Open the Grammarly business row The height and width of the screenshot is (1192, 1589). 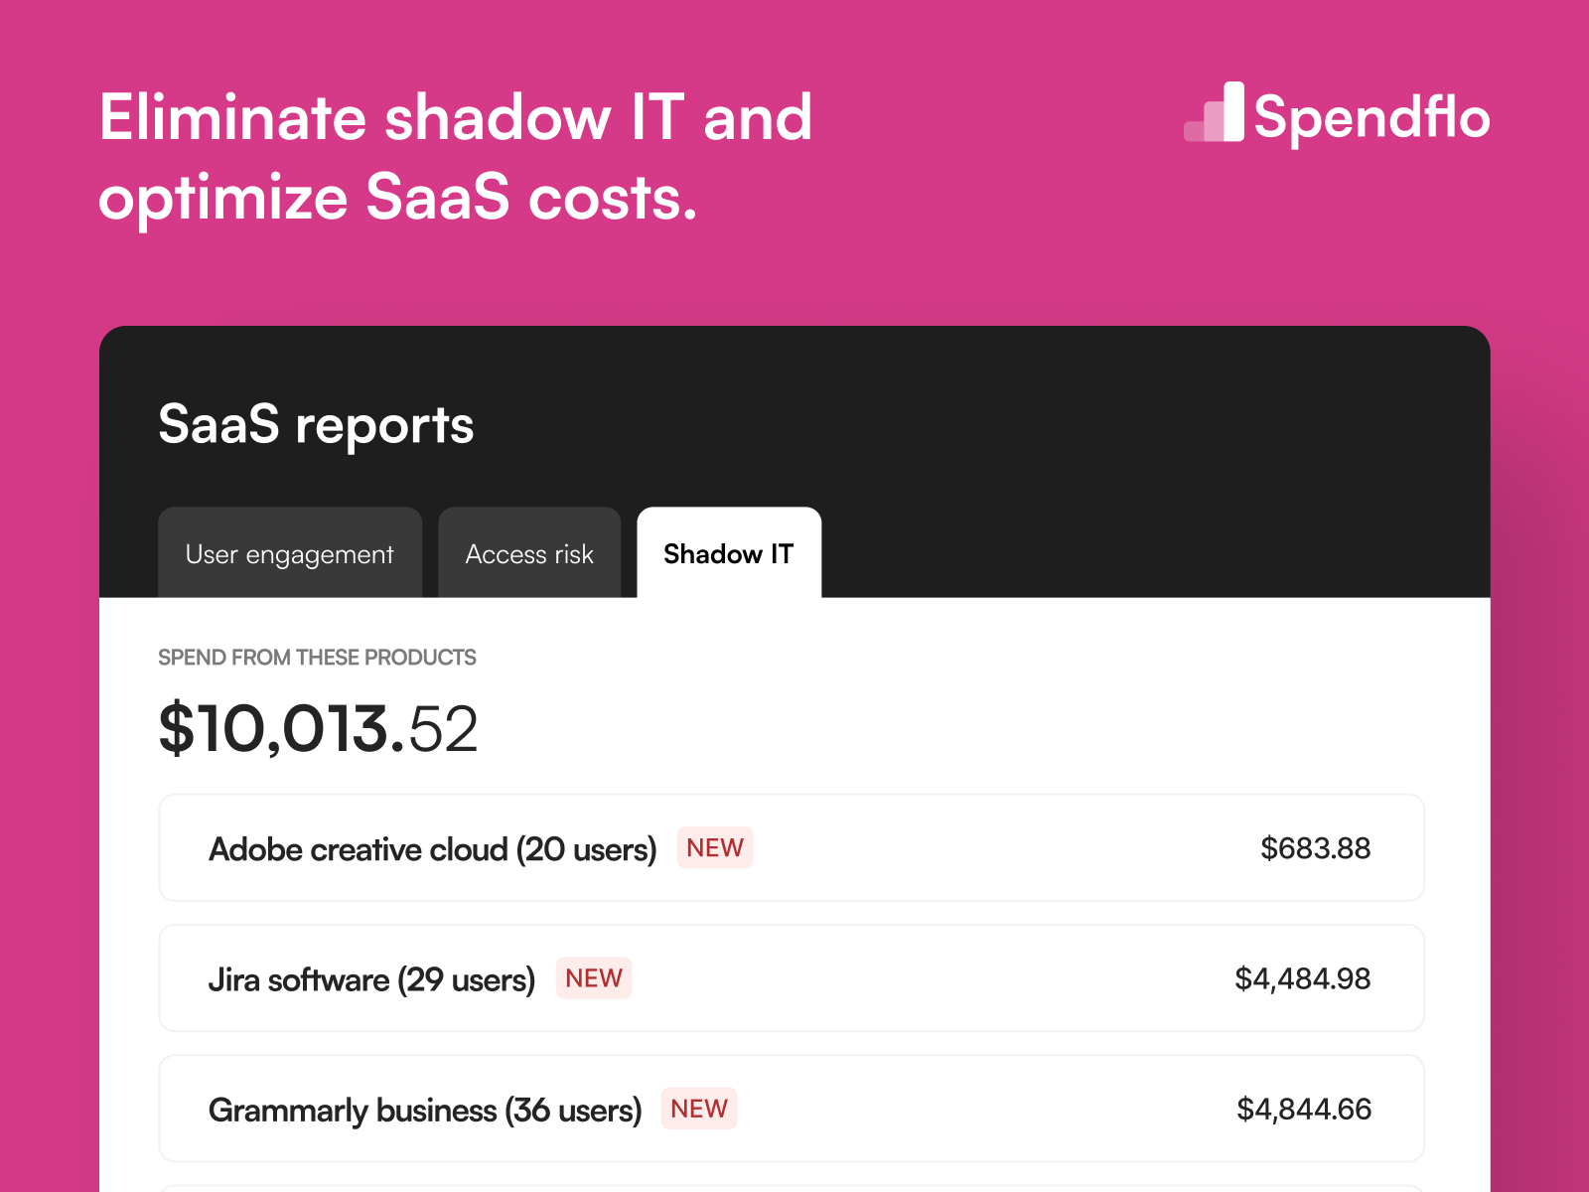(792, 1109)
